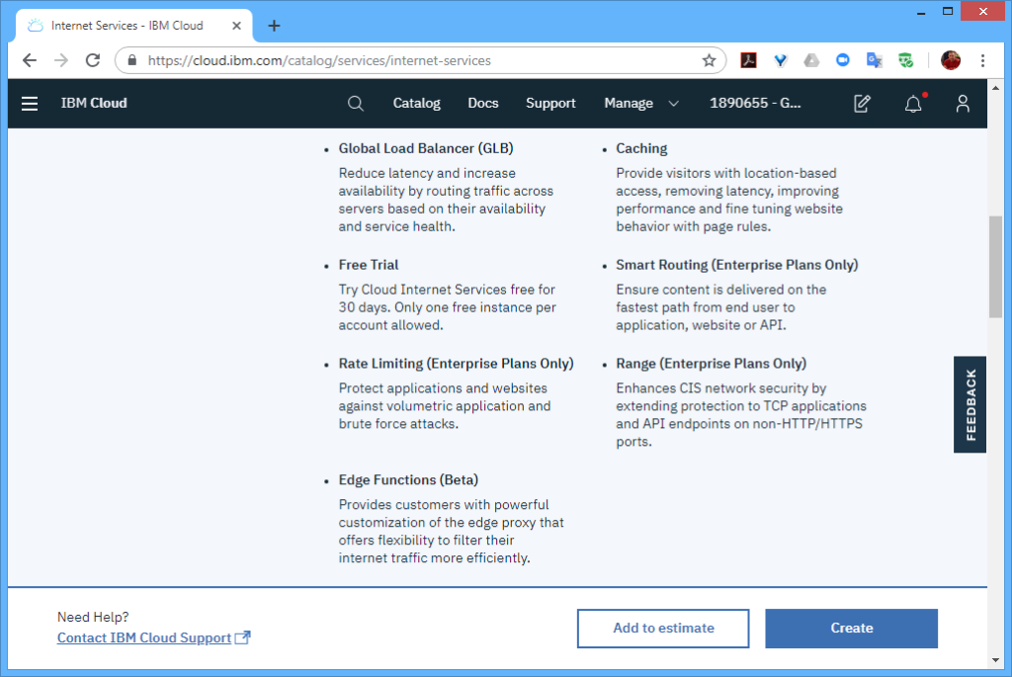Image resolution: width=1012 pixels, height=677 pixels.
Task: Open the Chrome profile avatar picture
Action: 951,60
